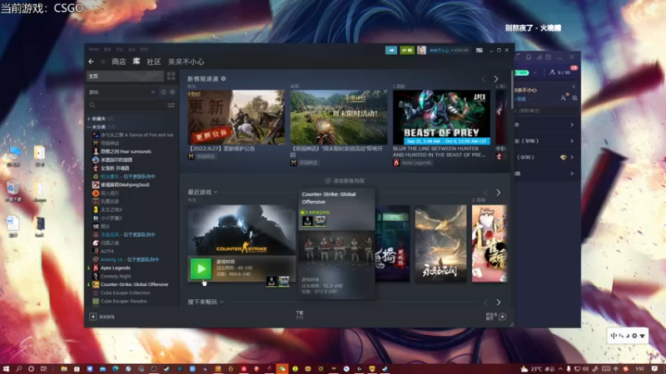Click the green VR mode button

[407, 50]
